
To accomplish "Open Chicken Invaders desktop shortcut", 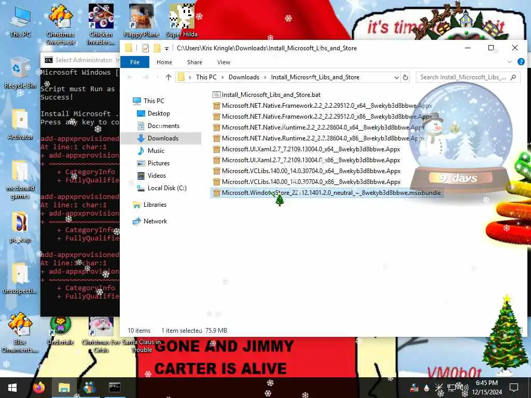I will pos(101,25).
